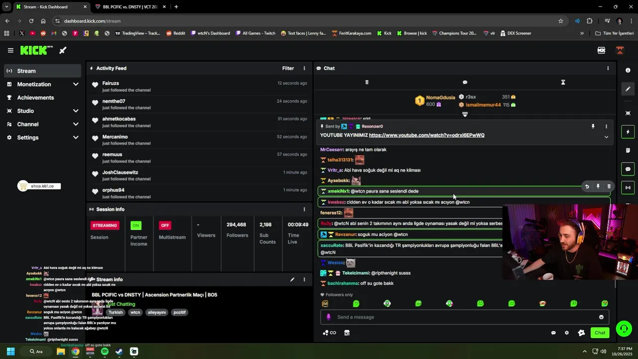The height and width of the screenshot is (359, 638).
Task: Click the aileyayini stream tag
Action: pos(157,313)
